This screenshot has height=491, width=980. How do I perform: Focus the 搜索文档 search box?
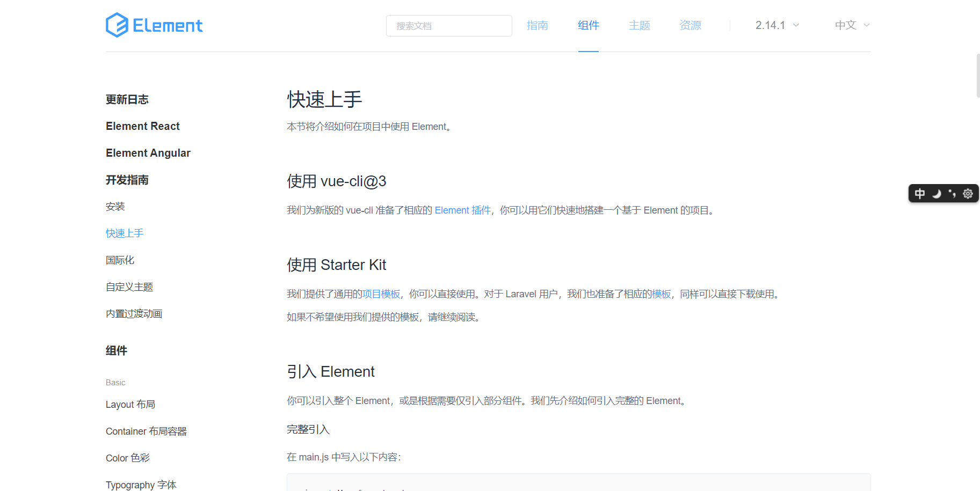[449, 26]
